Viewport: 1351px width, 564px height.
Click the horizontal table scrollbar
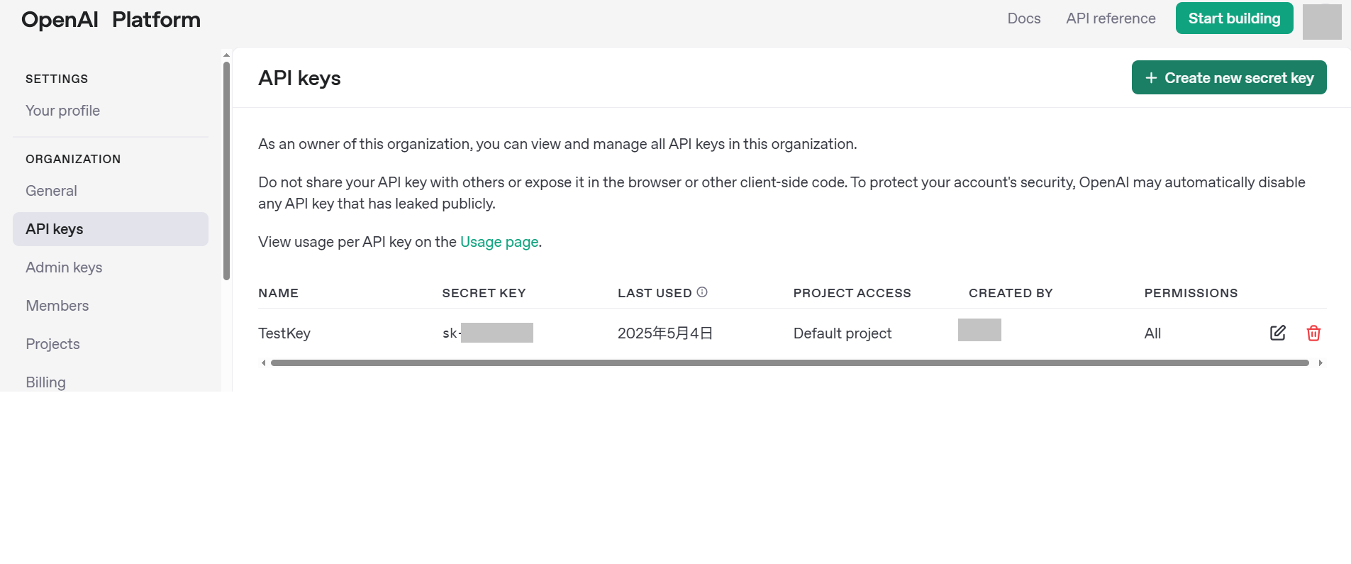pos(789,363)
